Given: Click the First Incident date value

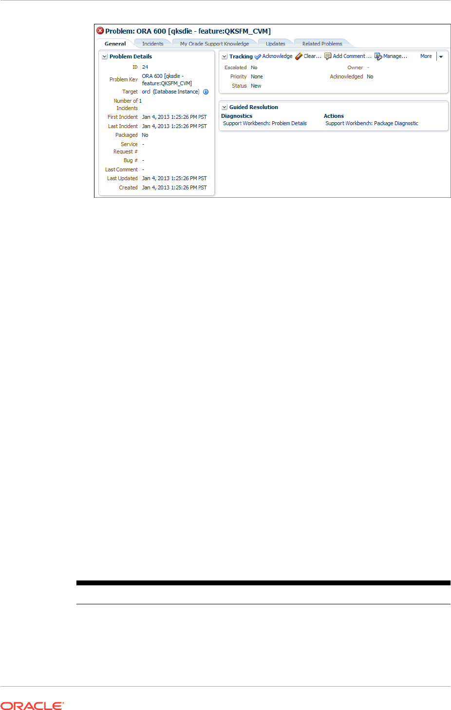Looking at the screenshot, I should (x=174, y=117).
